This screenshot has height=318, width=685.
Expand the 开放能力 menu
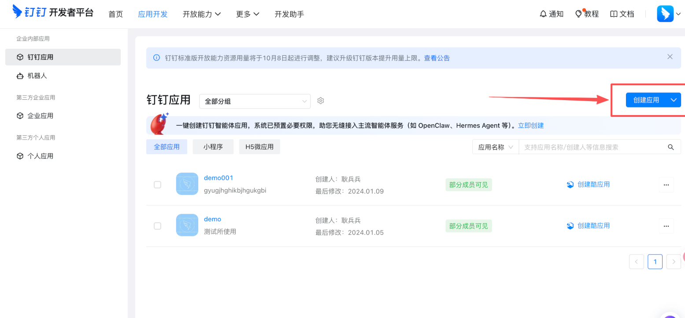202,14
